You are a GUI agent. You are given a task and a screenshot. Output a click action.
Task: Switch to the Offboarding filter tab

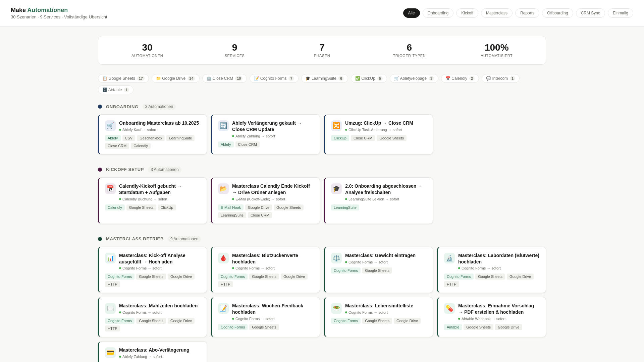(x=557, y=13)
